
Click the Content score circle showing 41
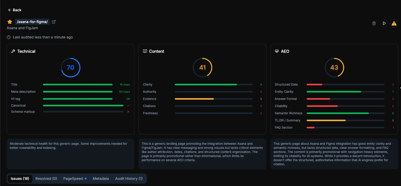click(x=203, y=67)
